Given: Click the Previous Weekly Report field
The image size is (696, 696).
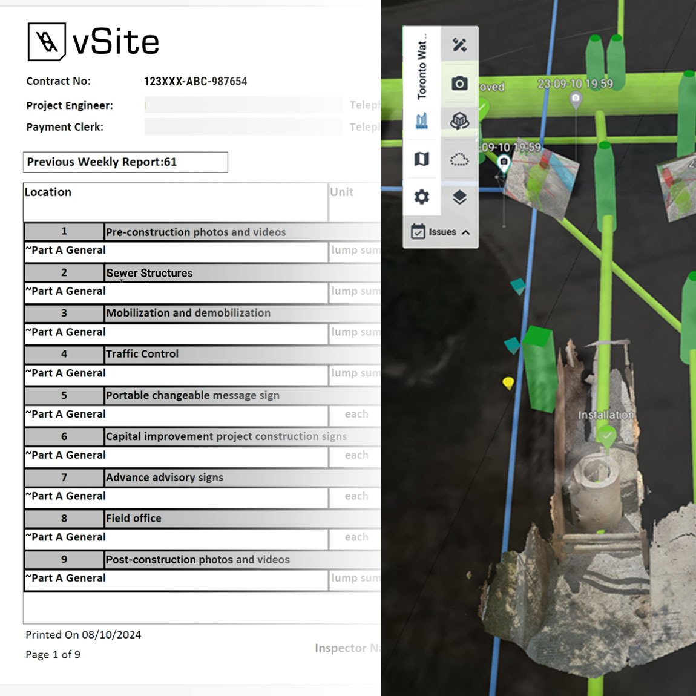Looking at the screenshot, I should pyautogui.click(x=125, y=162).
